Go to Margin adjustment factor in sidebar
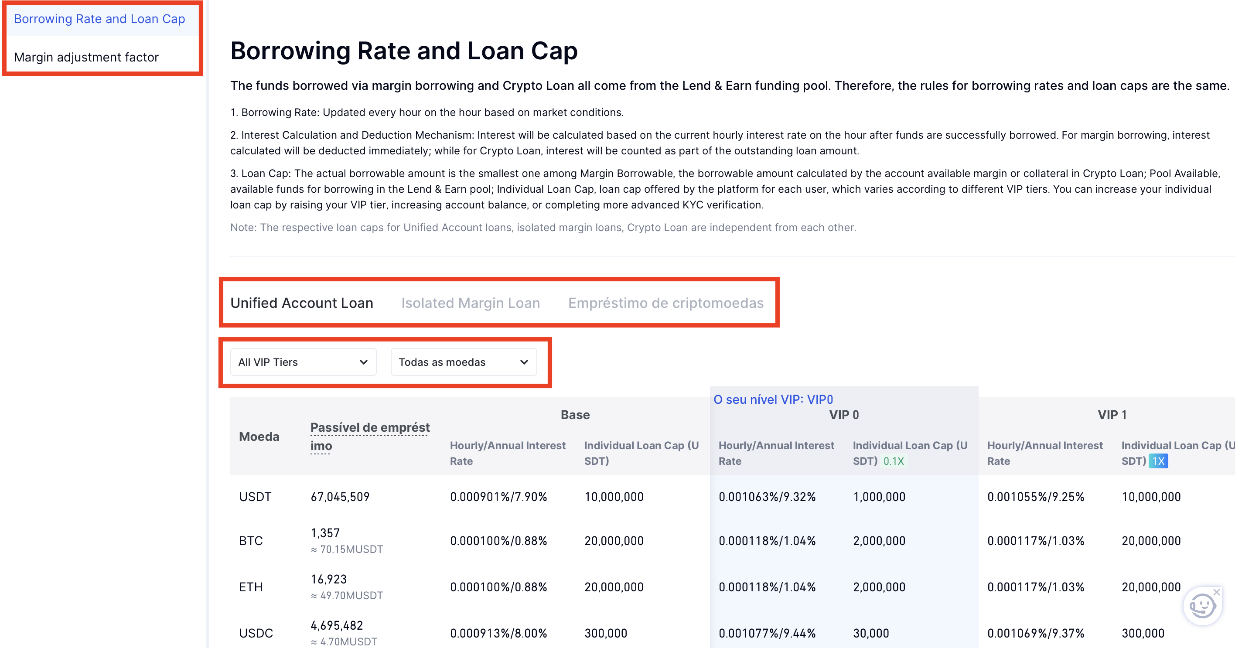Screen dimensions: 1242x648 point(86,57)
